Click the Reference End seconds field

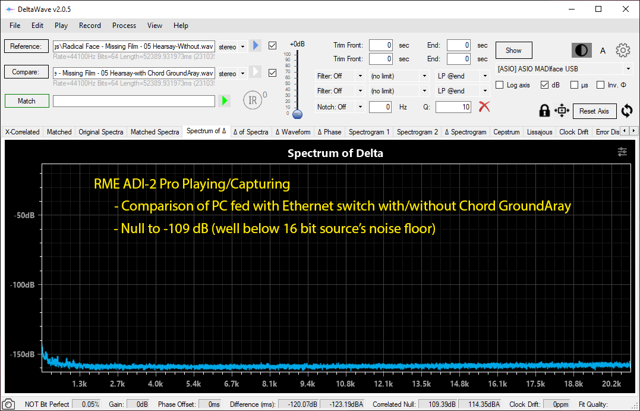459,45
